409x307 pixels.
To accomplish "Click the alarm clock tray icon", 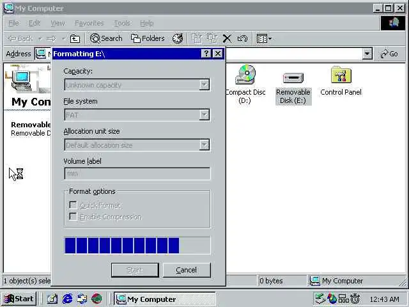I will [x=355, y=299].
